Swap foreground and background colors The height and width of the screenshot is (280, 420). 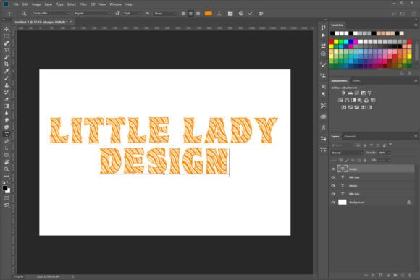pyautogui.click(x=9, y=182)
